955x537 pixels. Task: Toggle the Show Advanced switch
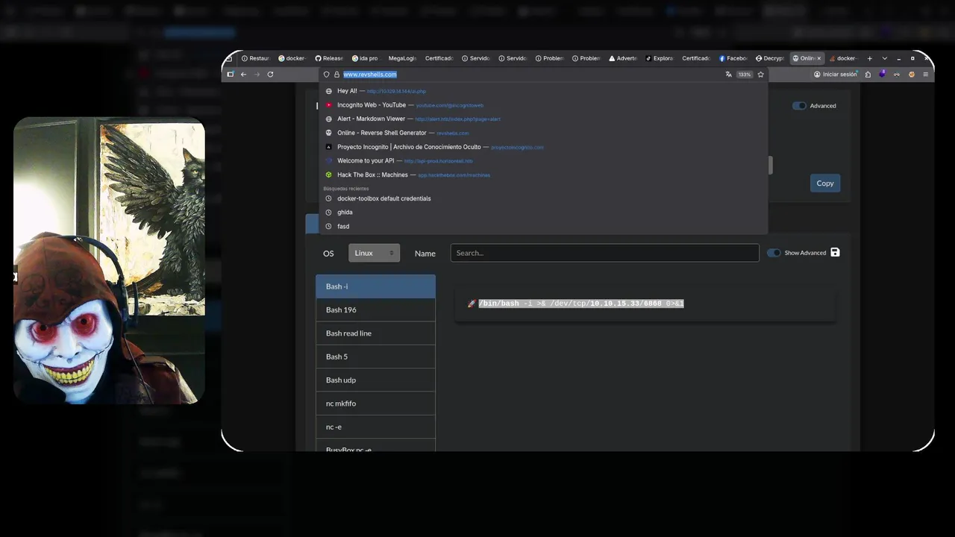point(774,253)
